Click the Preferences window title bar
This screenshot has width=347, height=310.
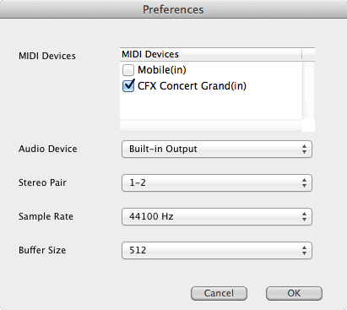tap(173, 9)
